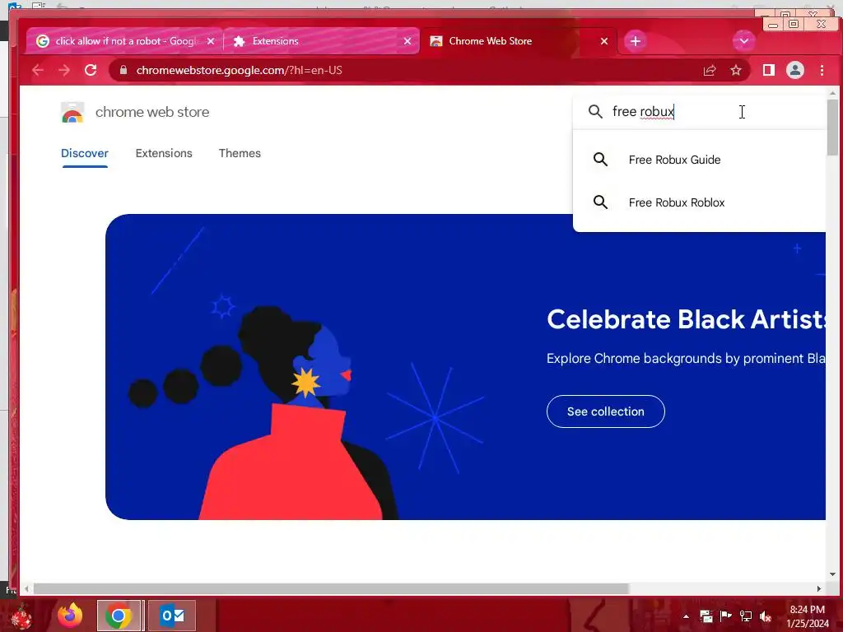Show hidden system tray icons arrow
This screenshot has width=843, height=632.
[686, 616]
